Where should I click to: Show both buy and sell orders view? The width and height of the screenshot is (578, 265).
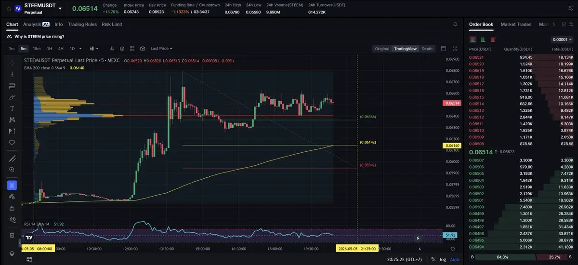473,40
